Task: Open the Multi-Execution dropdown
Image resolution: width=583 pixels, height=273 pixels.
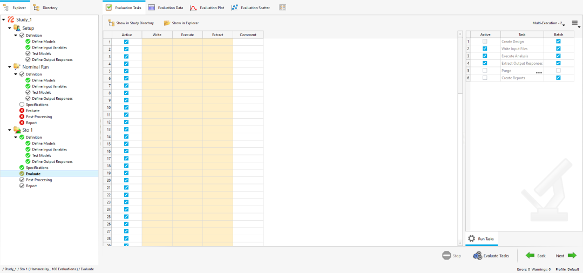Action: (549, 23)
